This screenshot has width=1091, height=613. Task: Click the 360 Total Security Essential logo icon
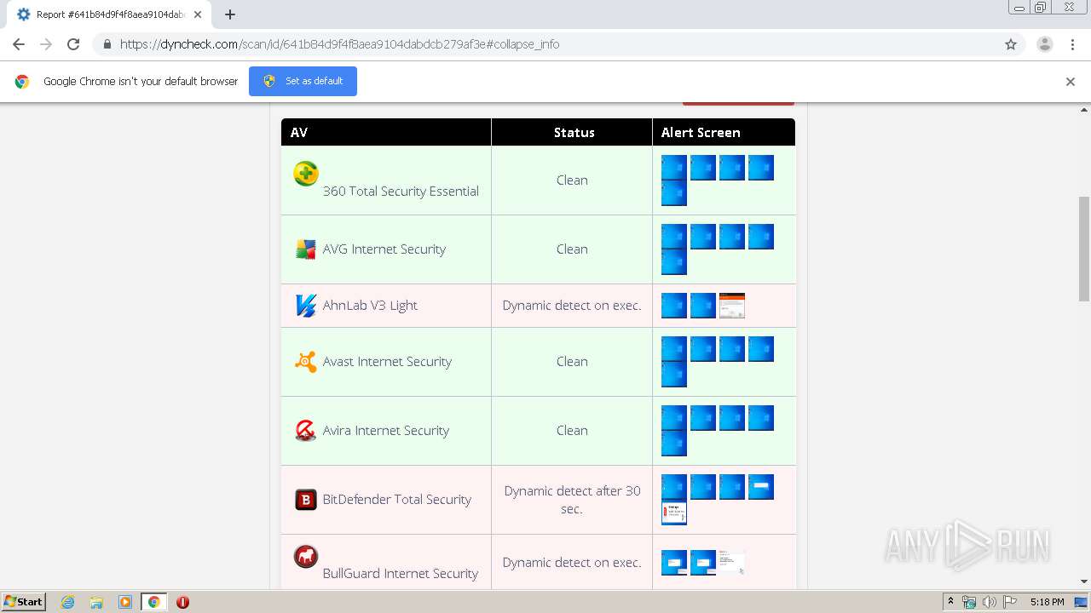click(x=305, y=173)
